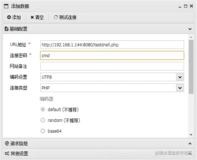Focus the URL地址 input field
Viewport: 197px width, 160px height.
pos(112,45)
